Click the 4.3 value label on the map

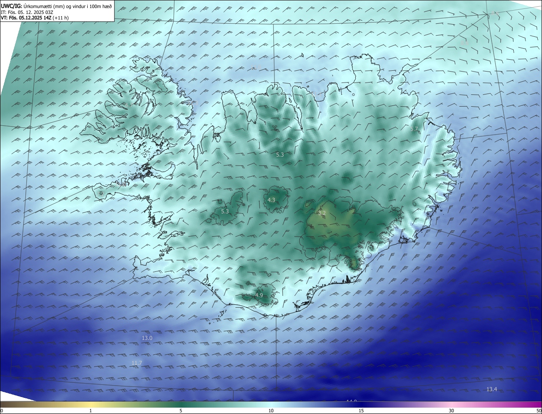[x=271, y=200]
